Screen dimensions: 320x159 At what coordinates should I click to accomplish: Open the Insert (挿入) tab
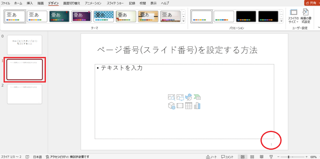30,3
